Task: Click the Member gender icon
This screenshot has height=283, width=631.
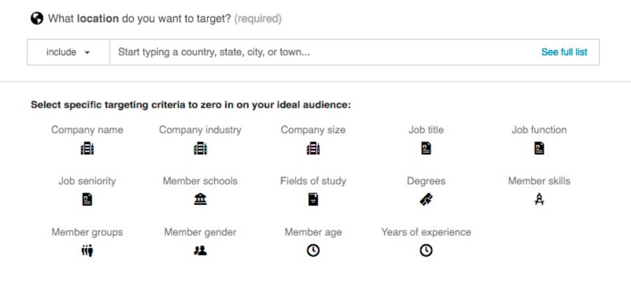Action: point(200,251)
